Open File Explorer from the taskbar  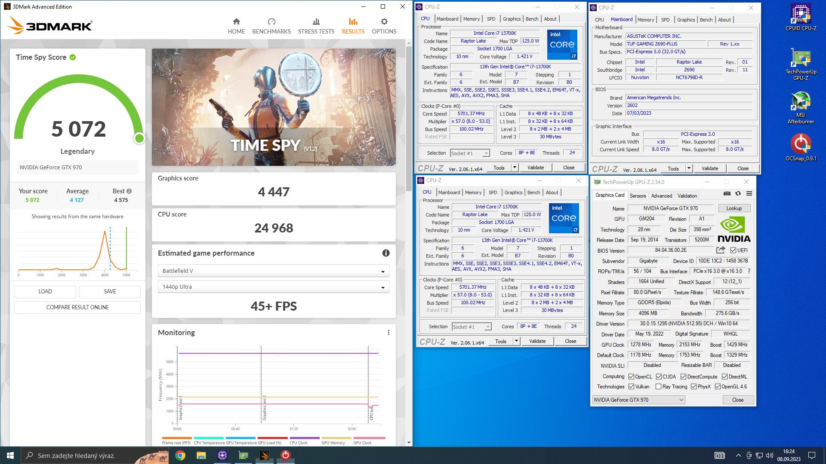(201, 455)
